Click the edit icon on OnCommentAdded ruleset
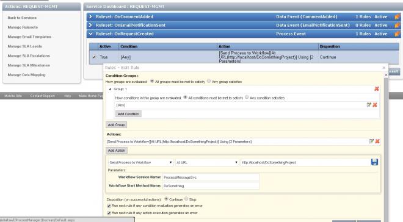Viewport: 403px width, 222px height. (398, 16)
